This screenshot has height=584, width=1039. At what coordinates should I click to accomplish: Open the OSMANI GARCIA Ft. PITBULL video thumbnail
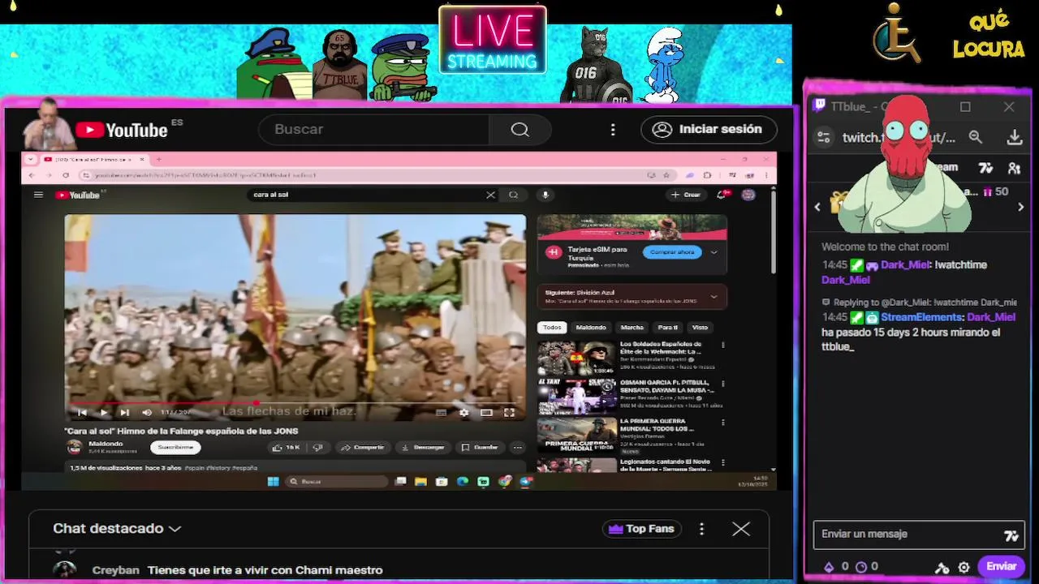pyautogui.click(x=576, y=397)
